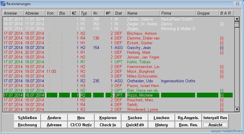Open QuickEdit for the selected reservation
244x134 pixels.
point(135,125)
